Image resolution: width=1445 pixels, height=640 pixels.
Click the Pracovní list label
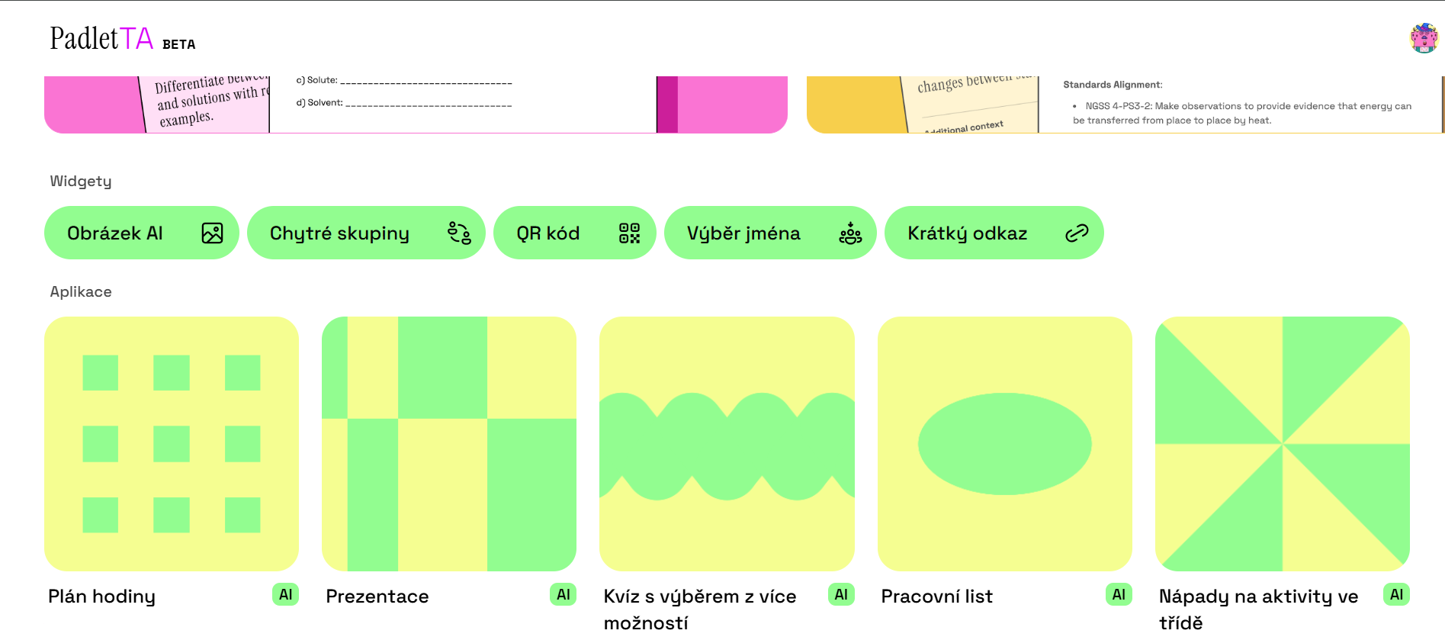click(937, 597)
